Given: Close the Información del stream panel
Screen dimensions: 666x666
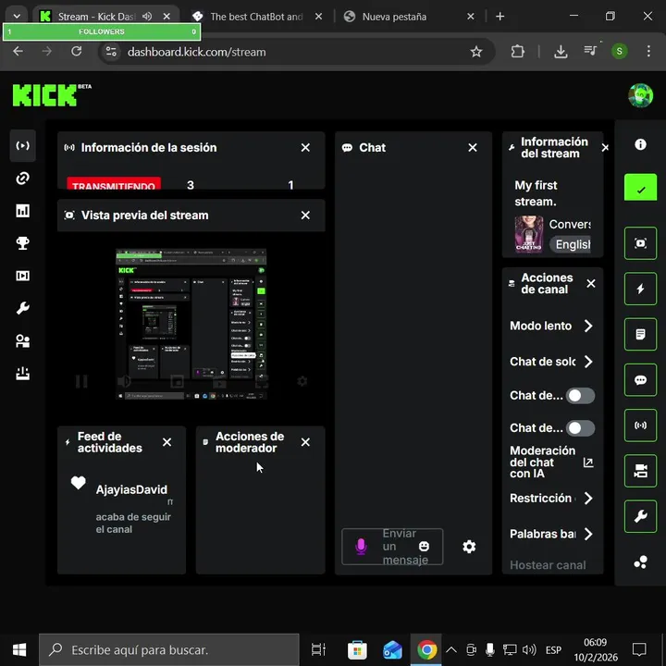Looking at the screenshot, I should pos(605,147).
